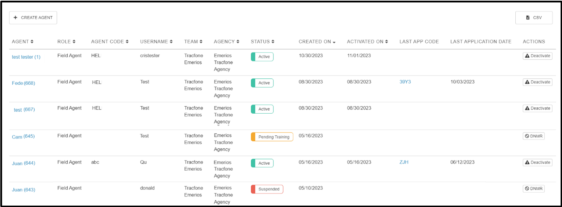Click the agent code abc

pyautogui.click(x=95, y=162)
